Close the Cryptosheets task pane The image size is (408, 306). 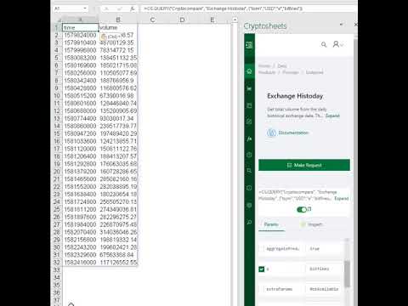point(355,25)
